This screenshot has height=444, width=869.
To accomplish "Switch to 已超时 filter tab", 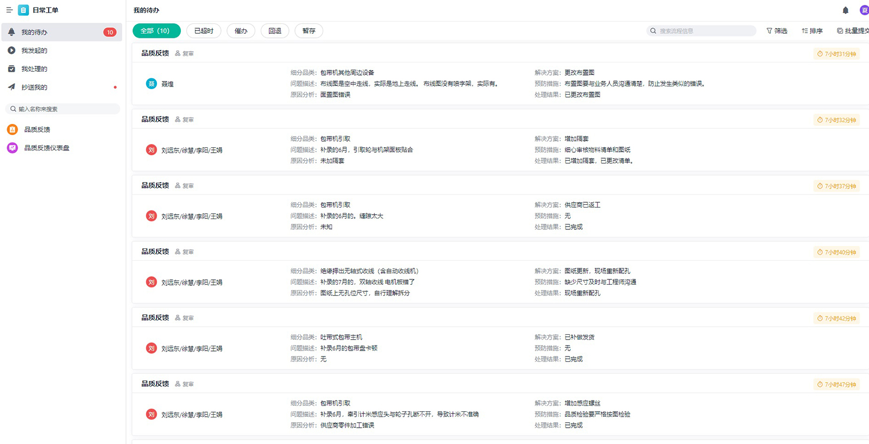I will [204, 31].
